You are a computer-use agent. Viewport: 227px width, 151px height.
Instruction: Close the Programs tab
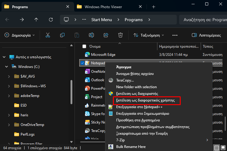[67, 7]
